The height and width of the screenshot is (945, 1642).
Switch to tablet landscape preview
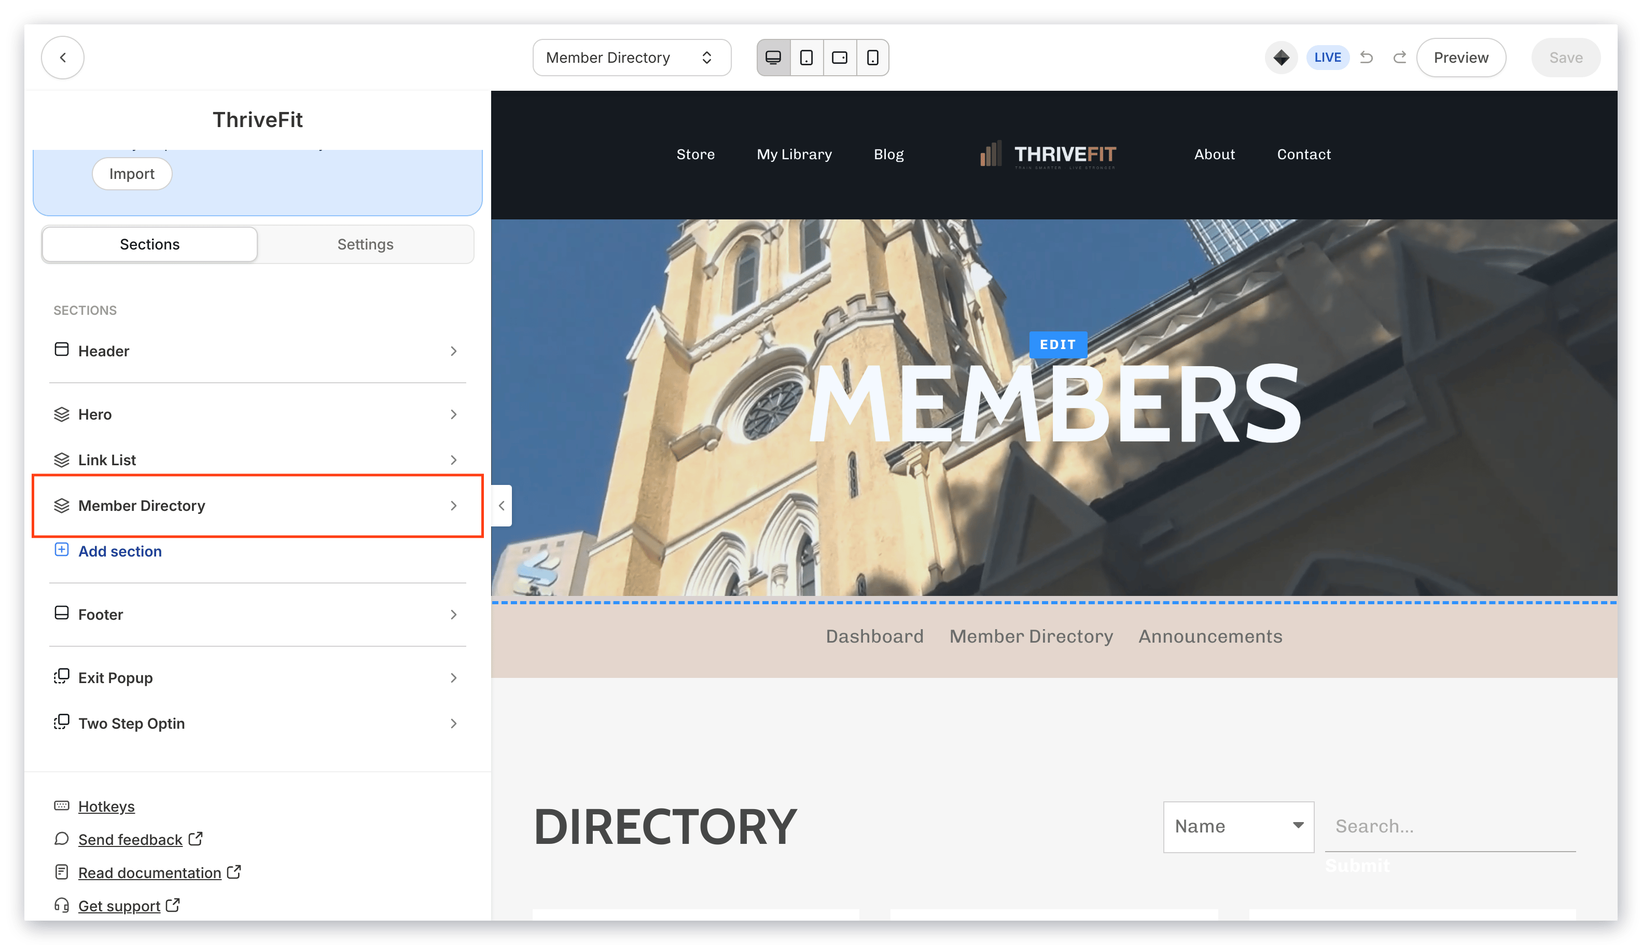click(839, 57)
